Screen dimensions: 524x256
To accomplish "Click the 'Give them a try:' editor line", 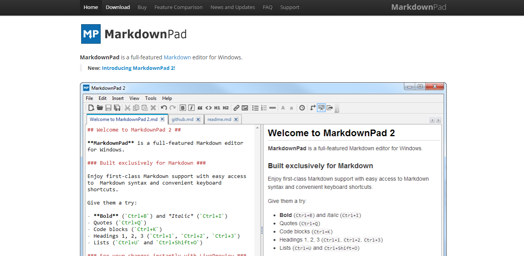I will click(x=112, y=203).
